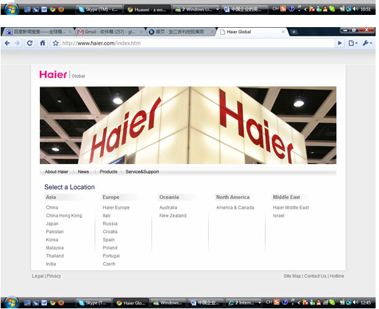379x309 pixels.
Task: Add a new tab with plus button
Action: coord(294,32)
